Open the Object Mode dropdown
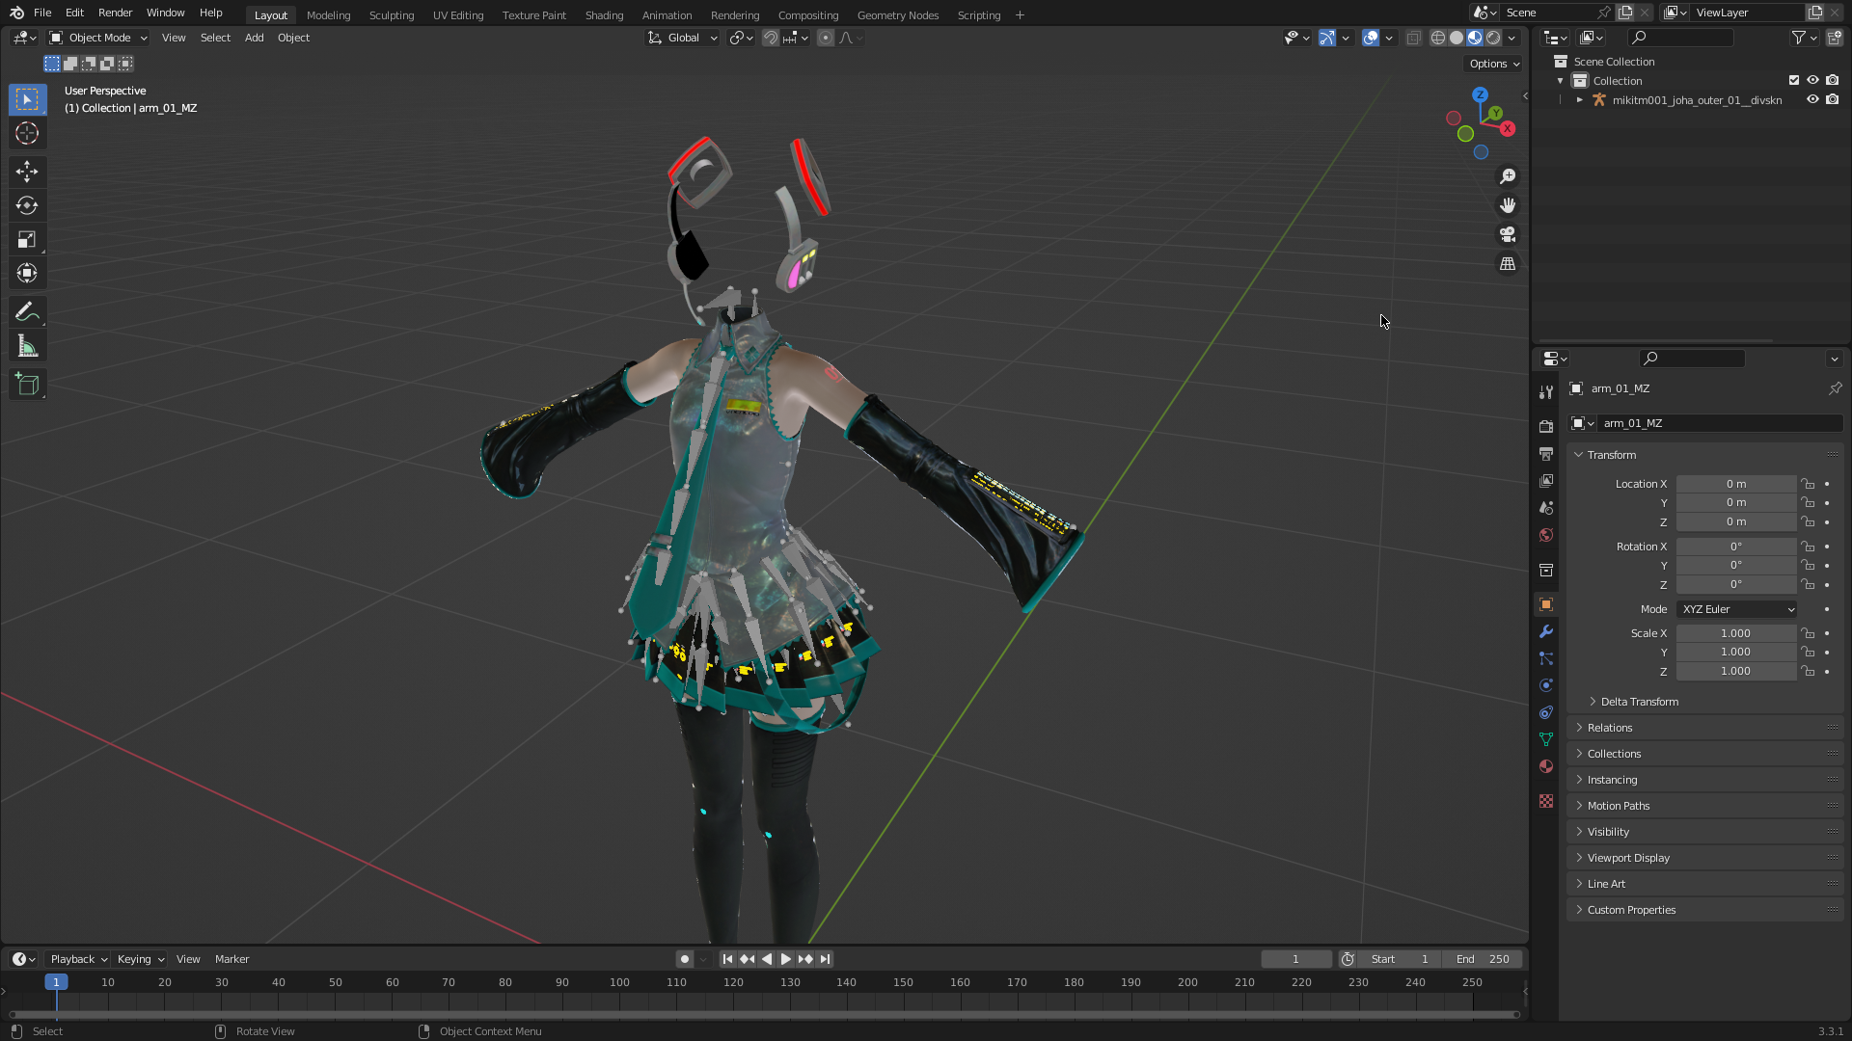Screen dimensions: 1852x1041 pyautogui.click(x=98, y=38)
